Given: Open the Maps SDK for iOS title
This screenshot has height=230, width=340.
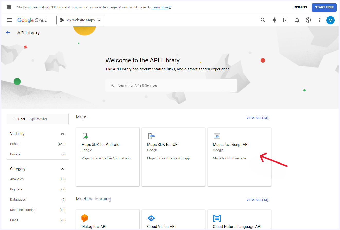Looking at the screenshot, I should point(162,145).
